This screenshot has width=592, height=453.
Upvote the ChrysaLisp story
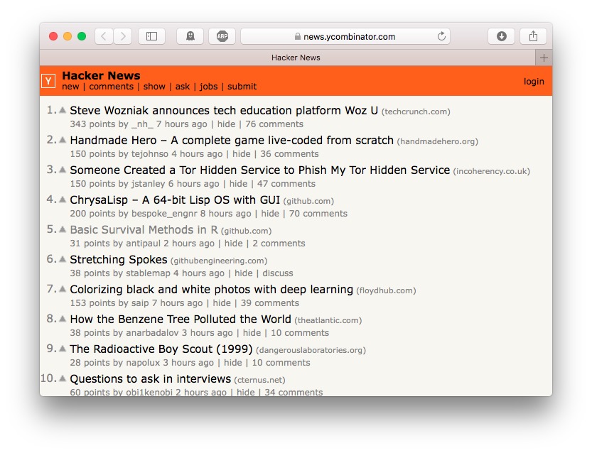tap(63, 200)
